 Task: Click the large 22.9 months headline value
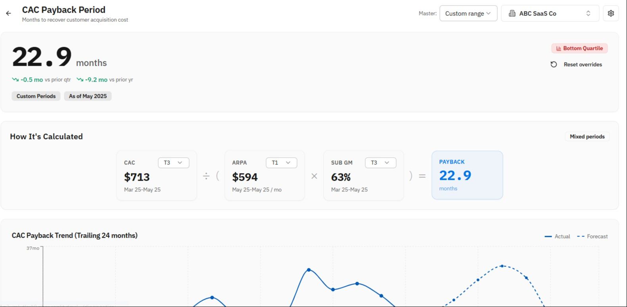click(x=59, y=57)
